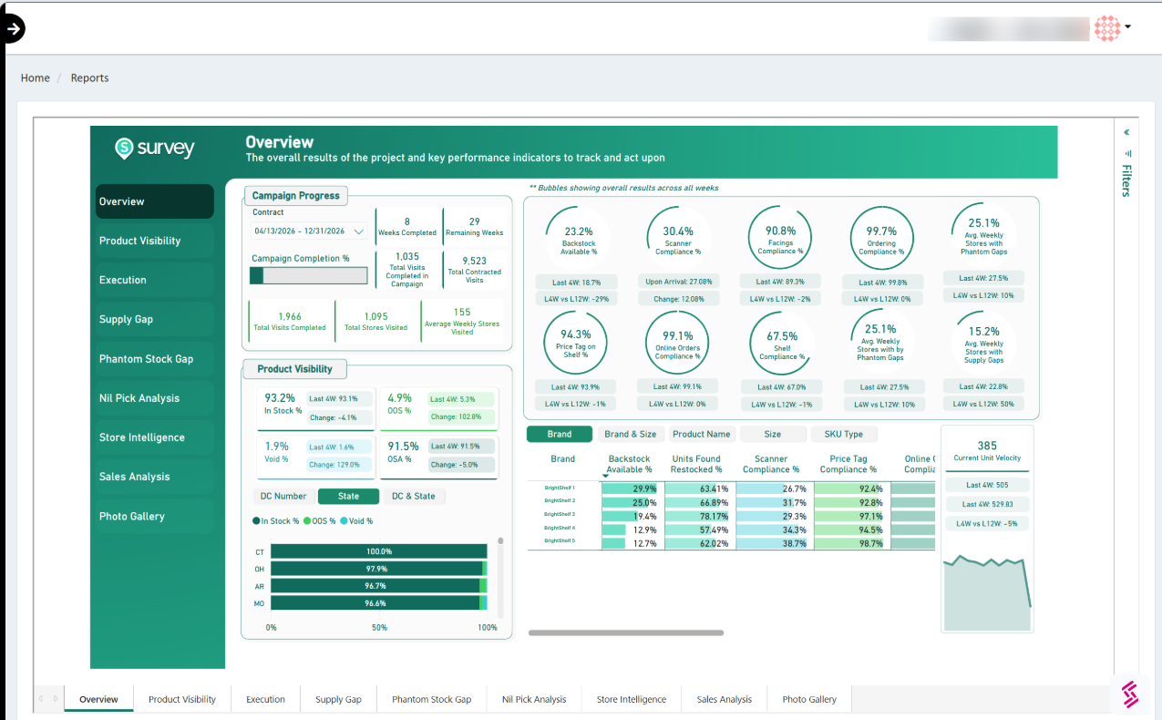Viewport: 1162px width, 720px height.
Task: Select the DC Number toggle button
Action: [283, 496]
